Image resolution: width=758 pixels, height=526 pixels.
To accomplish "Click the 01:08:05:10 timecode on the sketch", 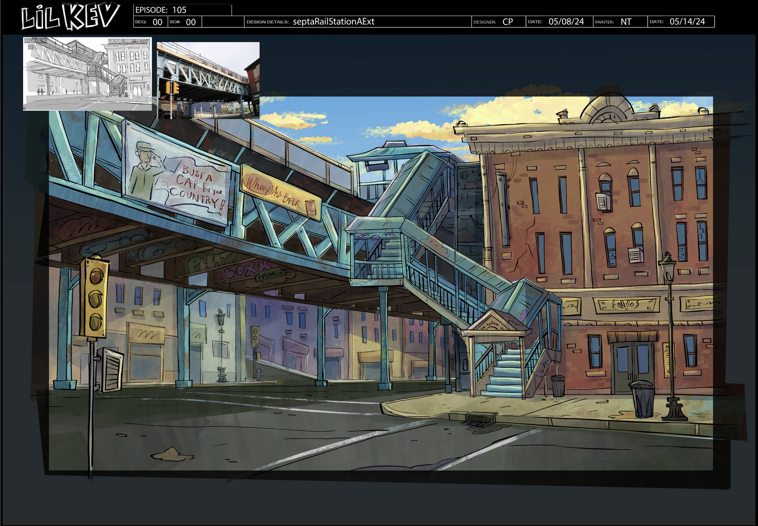I will 36,41.
